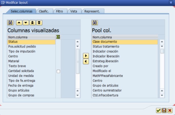Select Tipo de fe.entrega row

tap(31, 81)
